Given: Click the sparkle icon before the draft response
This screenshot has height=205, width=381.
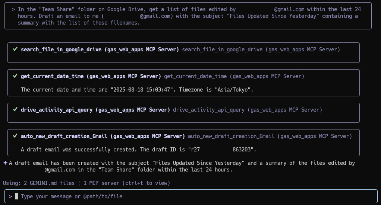Looking at the screenshot, I should click(x=5, y=163).
